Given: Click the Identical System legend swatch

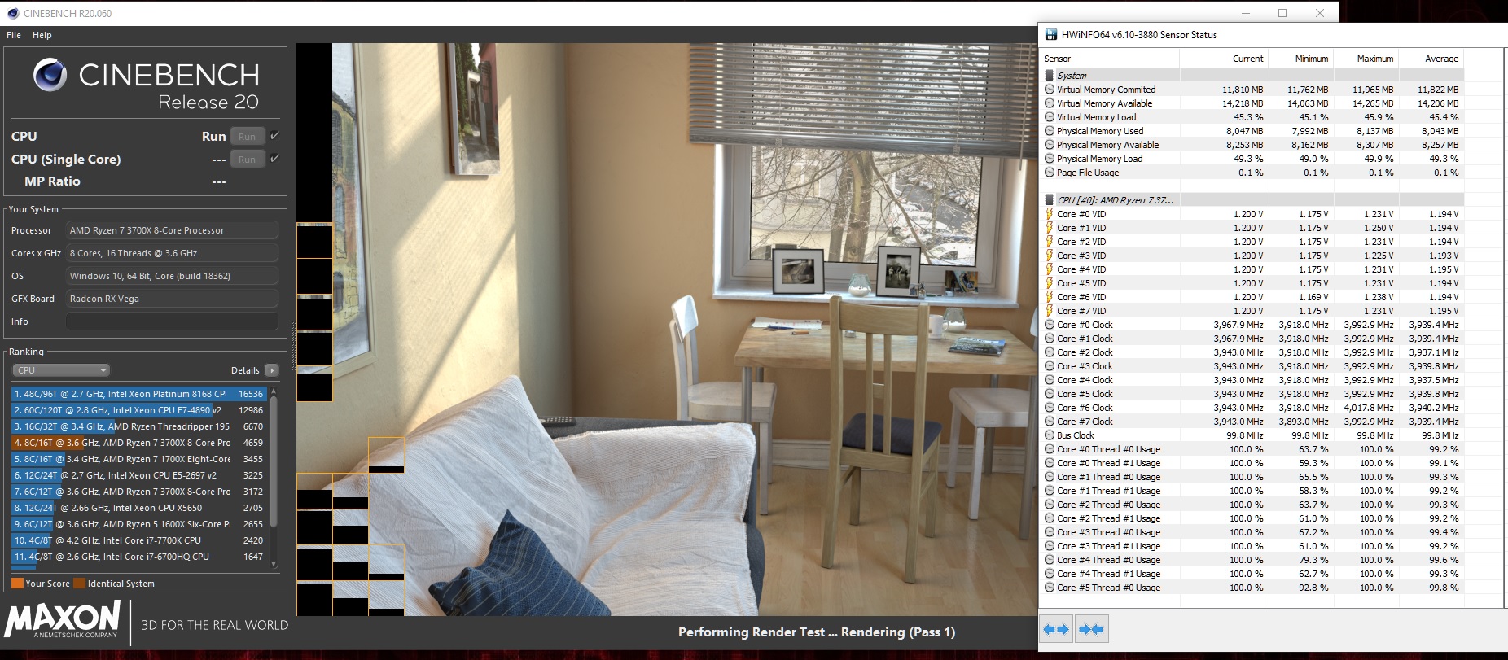Looking at the screenshot, I should pos(79,584).
